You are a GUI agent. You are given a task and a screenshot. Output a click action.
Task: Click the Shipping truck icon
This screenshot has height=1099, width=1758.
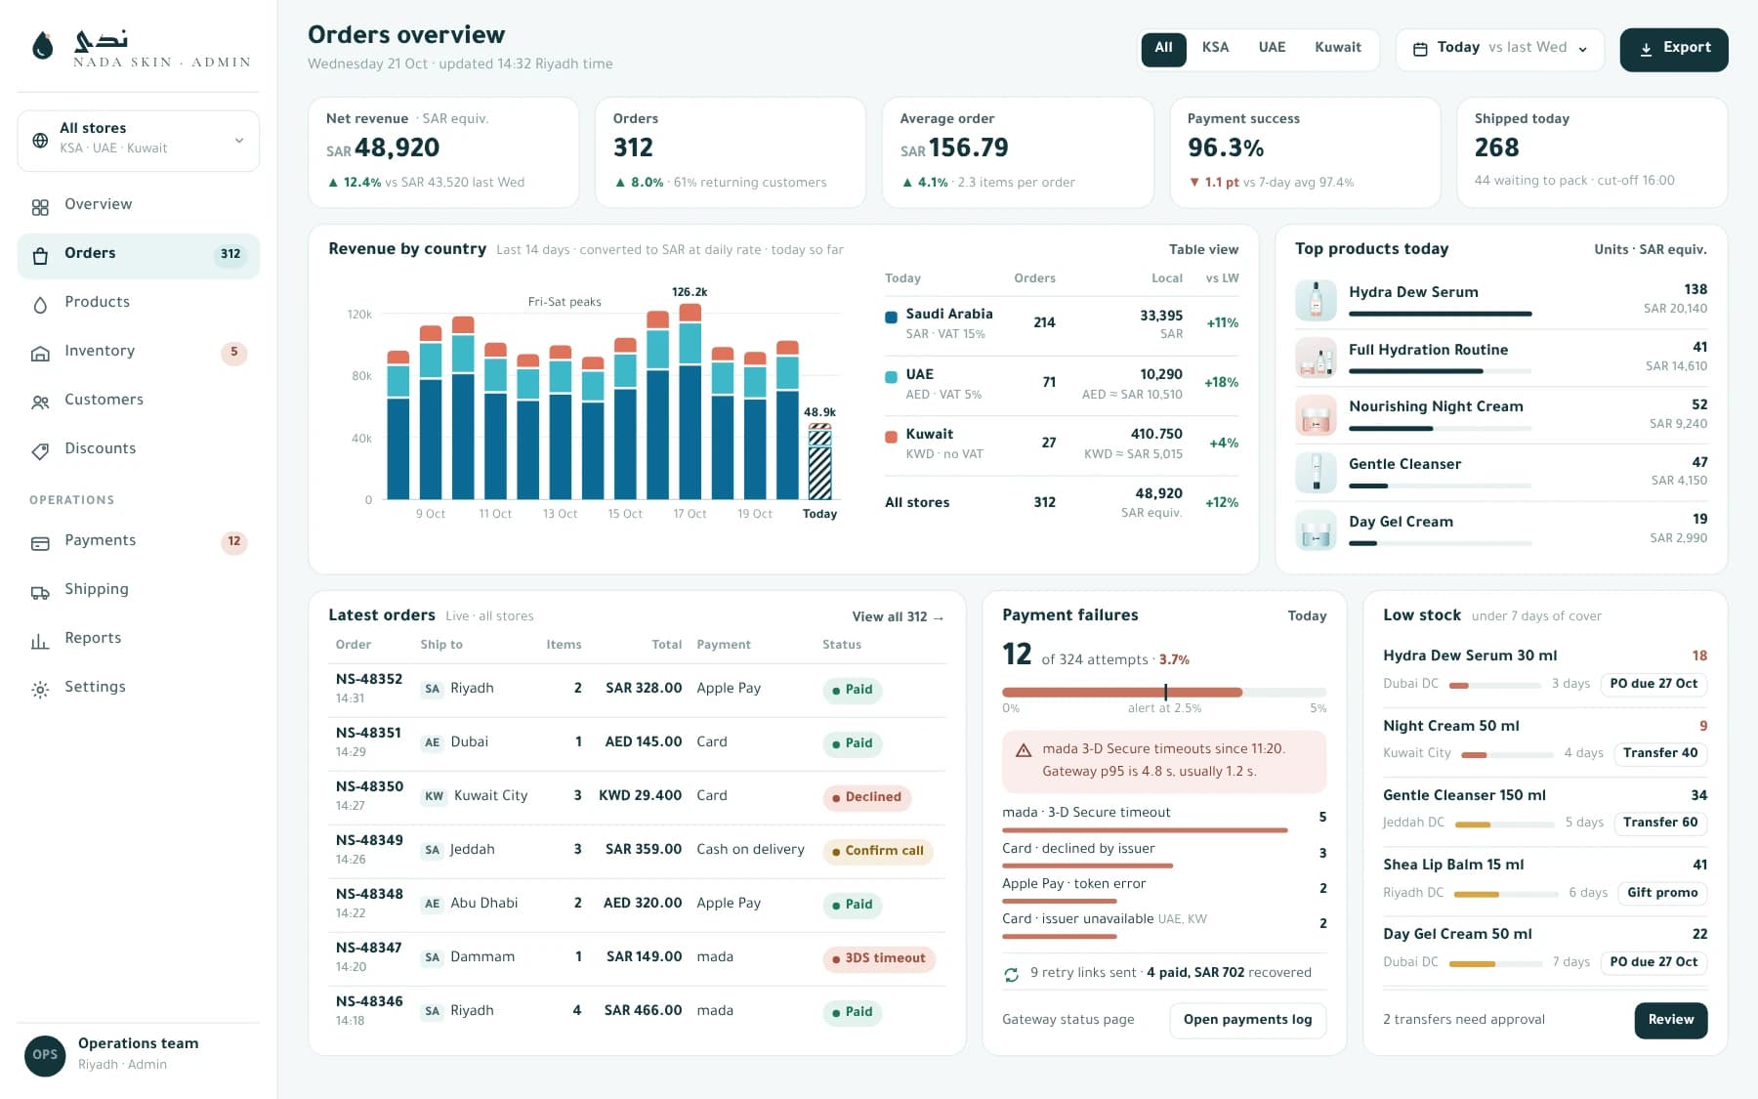tap(40, 592)
